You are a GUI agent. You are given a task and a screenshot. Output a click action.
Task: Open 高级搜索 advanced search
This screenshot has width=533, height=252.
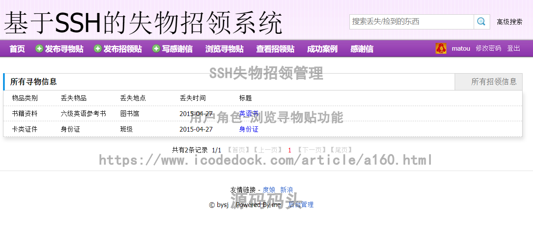[509, 21]
